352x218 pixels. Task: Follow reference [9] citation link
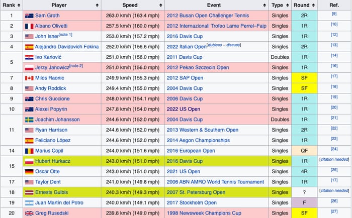(334, 14)
